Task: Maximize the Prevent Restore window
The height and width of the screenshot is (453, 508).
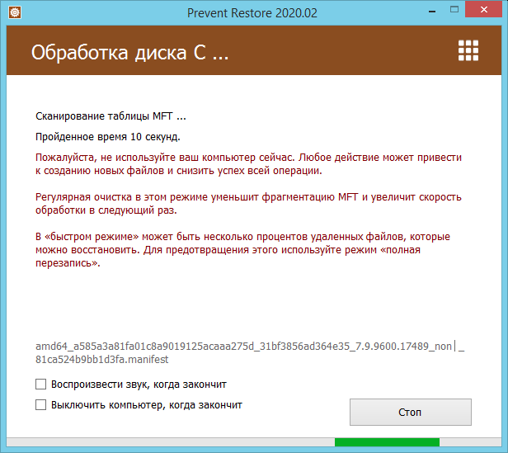Action: (454, 10)
